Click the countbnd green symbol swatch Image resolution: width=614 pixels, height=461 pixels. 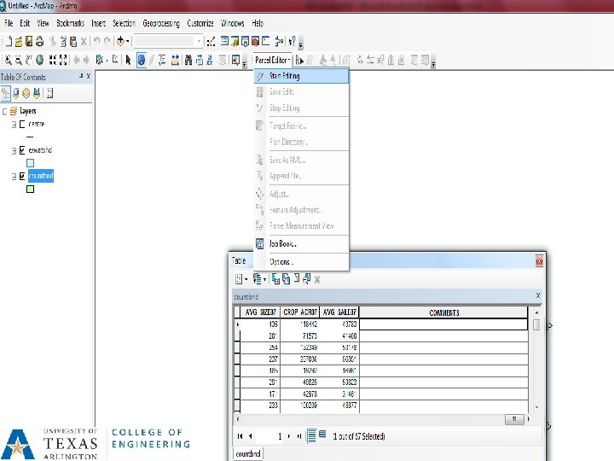[x=30, y=190]
